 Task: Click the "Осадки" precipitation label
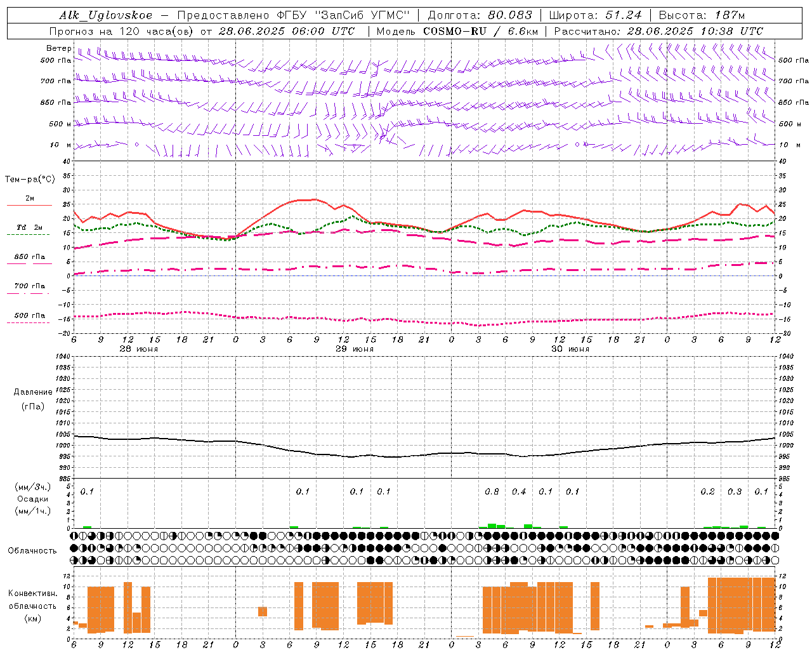(33, 499)
